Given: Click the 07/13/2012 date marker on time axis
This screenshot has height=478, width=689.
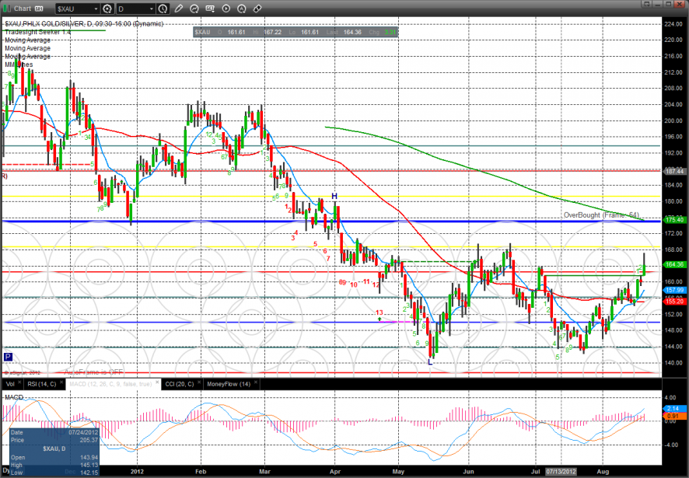Looking at the screenshot, I should coord(561,472).
